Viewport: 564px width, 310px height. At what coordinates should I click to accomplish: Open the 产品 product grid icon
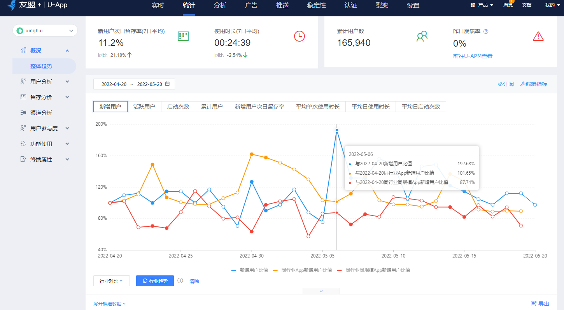(x=472, y=5)
